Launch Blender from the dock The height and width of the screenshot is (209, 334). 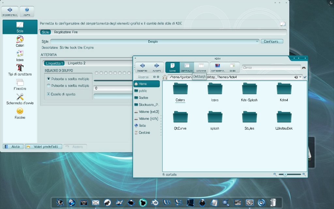tap(155, 202)
